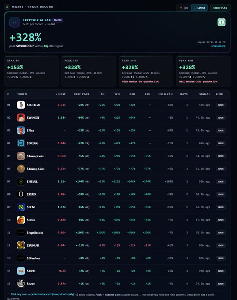Open the $Trump Coin token icon
The width and height of the screenshot is (237, 300).
[21, 169]
